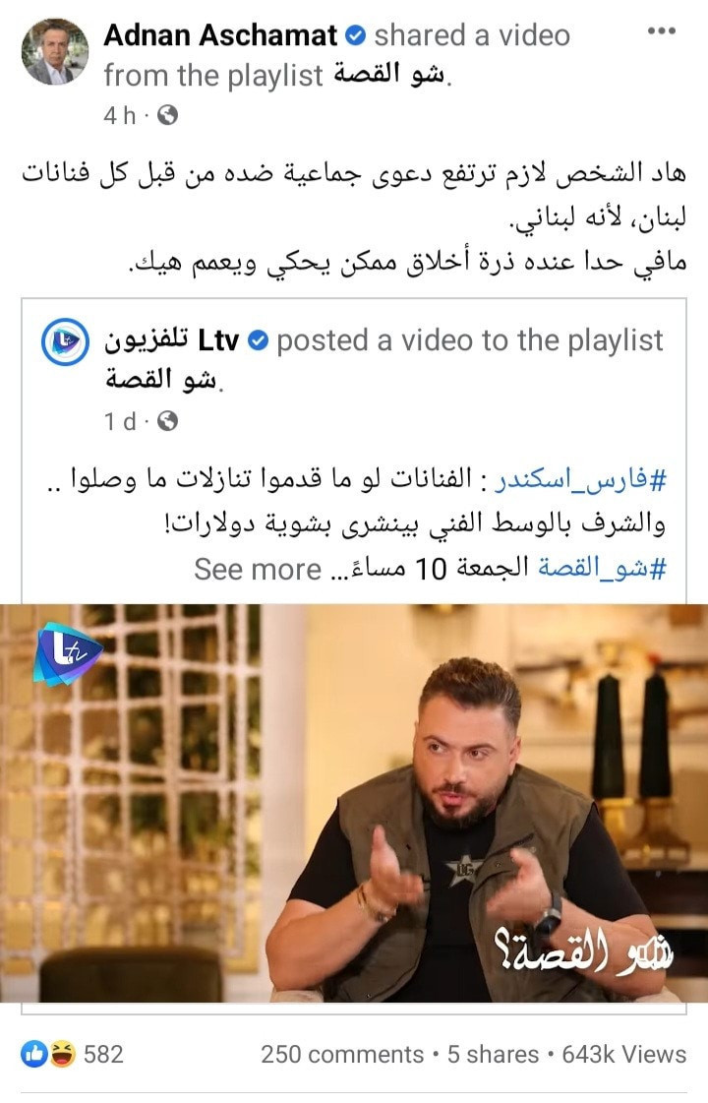Image resolution: width=708 pixels, height=1103 pixels.
Task: Open the Ltv page round logo avatar
Action: pyautogui.click(x=65, y=341)
